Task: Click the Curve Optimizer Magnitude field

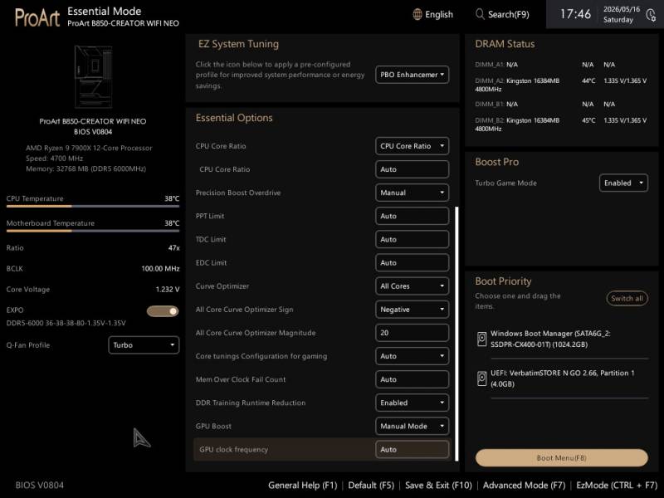Action: coord(412,333)
